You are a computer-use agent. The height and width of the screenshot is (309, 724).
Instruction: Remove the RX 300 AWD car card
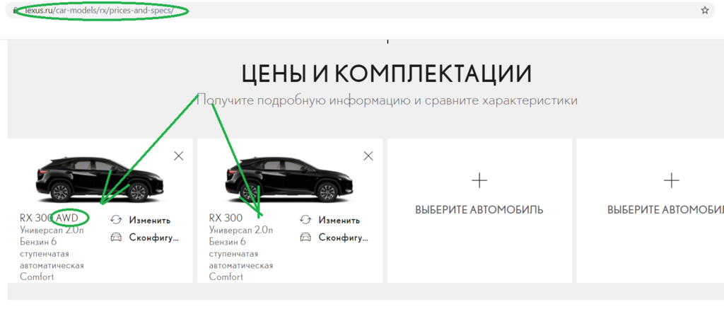click(x=179, y=156)
